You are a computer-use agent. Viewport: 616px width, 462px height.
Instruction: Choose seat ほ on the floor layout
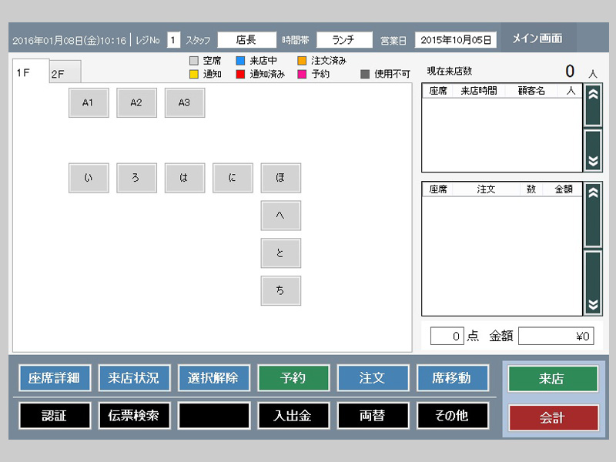(x=280, y=178)
